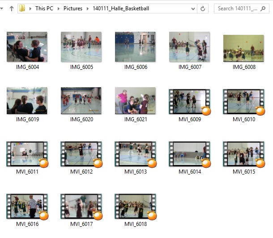The height and width of the screenshot is (238, 273).
Task: Click the MVI_6010 file name
Action: pos(244,119)
